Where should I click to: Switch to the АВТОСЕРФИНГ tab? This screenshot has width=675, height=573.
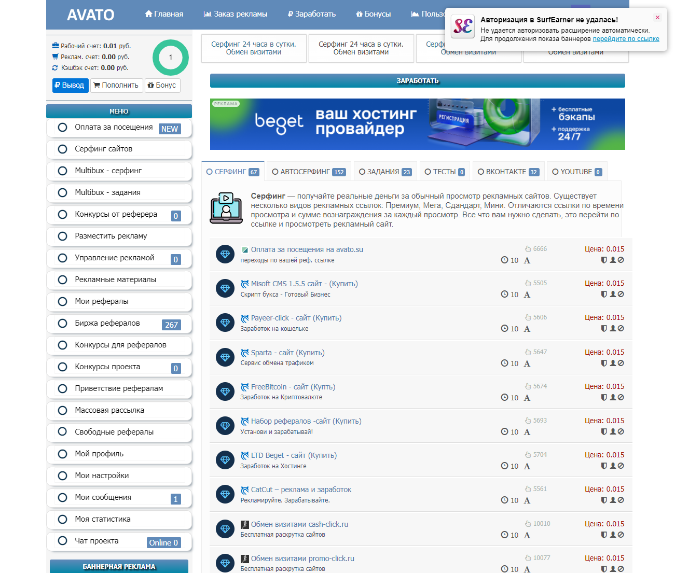(x=309, y=172)
